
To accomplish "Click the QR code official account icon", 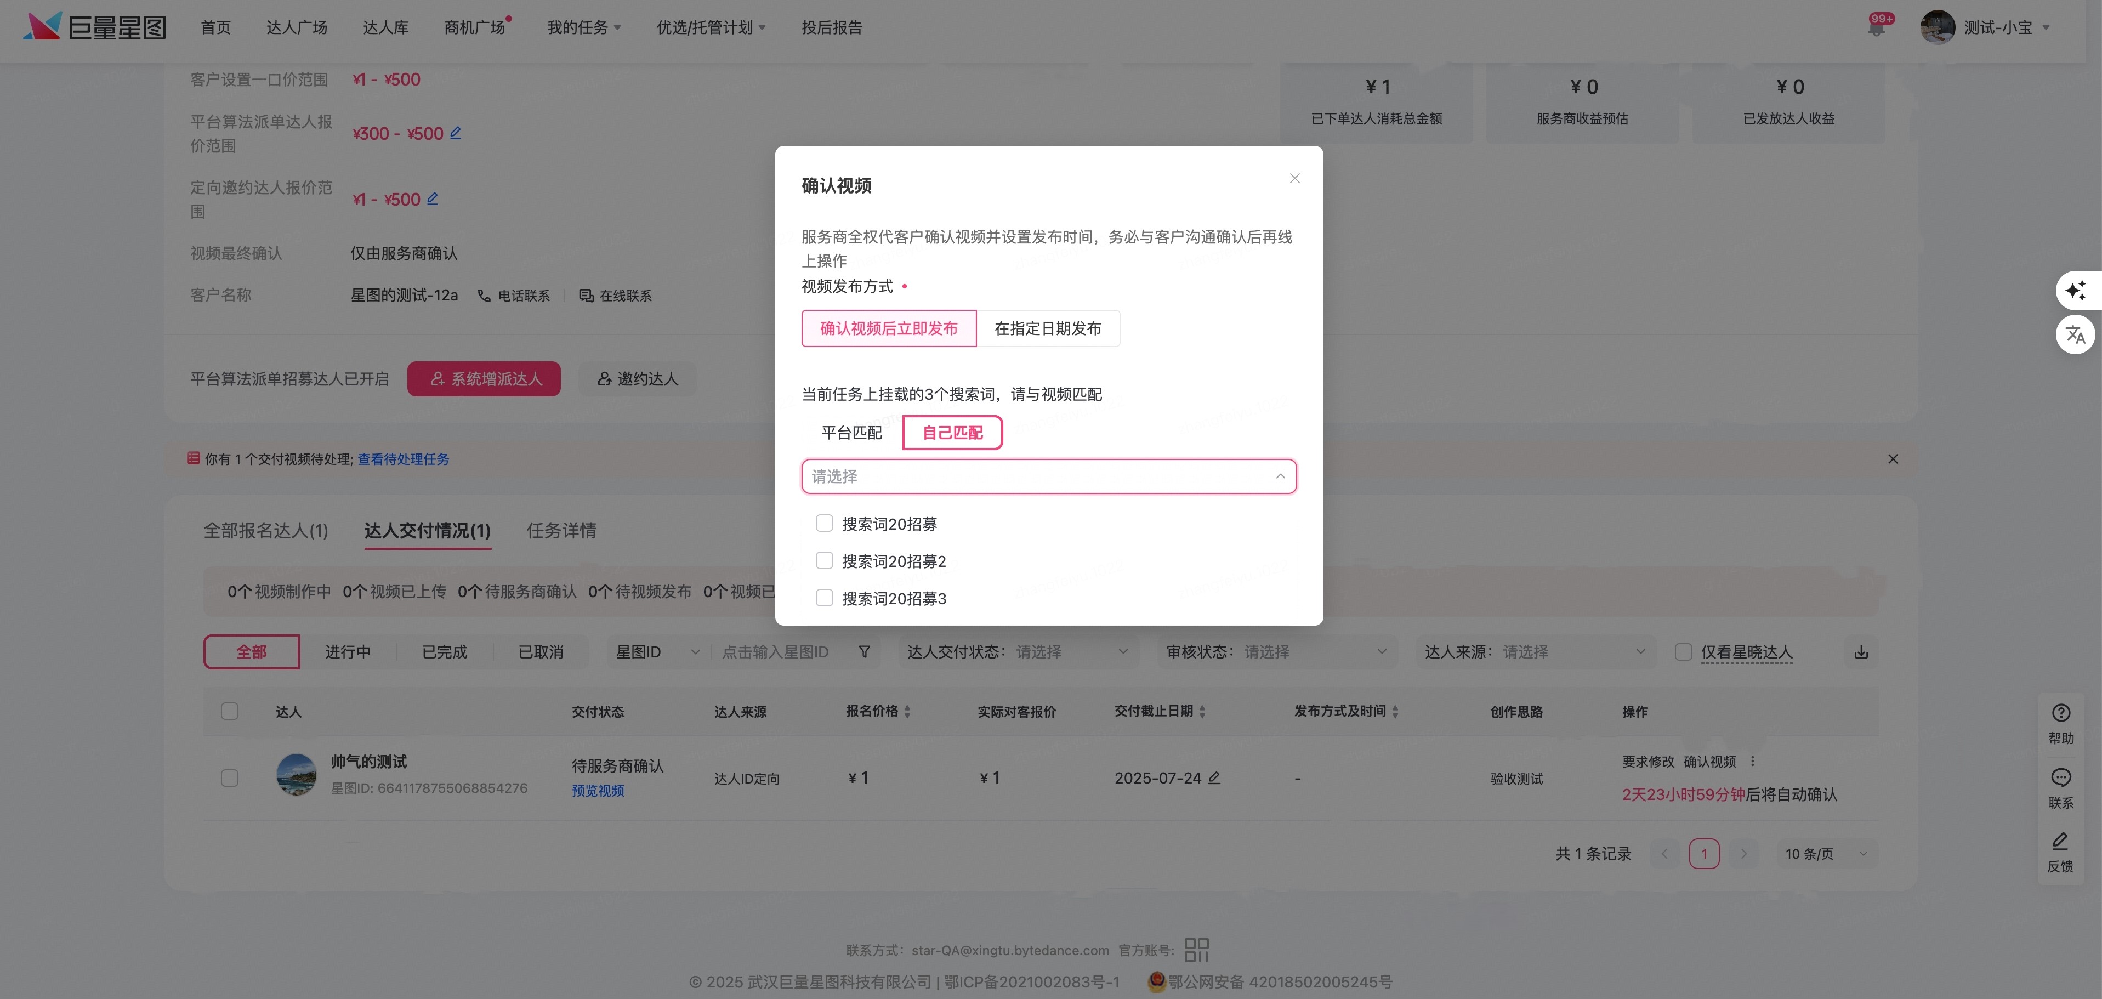I will point(1196,949).
